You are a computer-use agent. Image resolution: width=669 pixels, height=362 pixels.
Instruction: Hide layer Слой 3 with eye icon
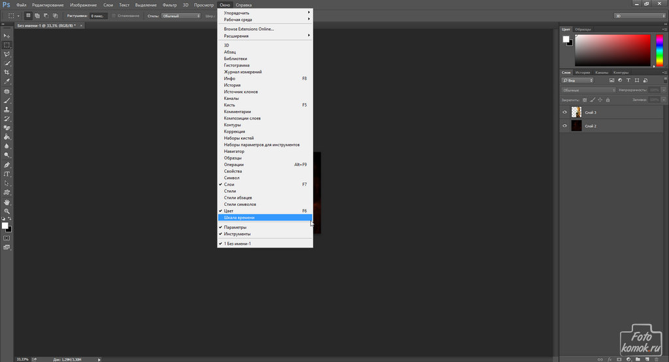565,112
